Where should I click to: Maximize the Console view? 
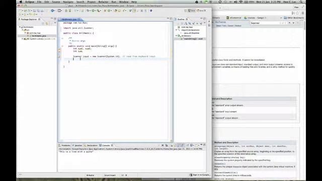coord(205,145)
